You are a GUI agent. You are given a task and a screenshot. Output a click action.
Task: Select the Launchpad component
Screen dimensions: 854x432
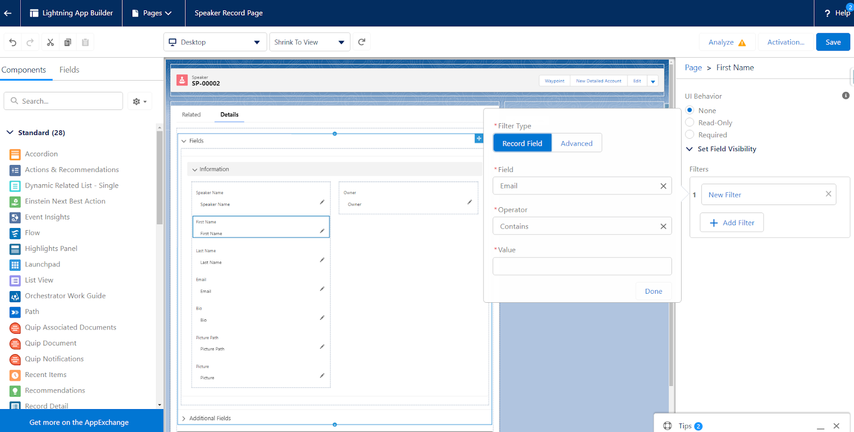pos(42,264)
